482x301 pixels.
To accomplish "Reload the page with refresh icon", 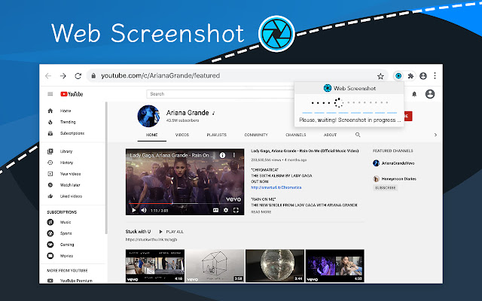I will click(78, 76).
